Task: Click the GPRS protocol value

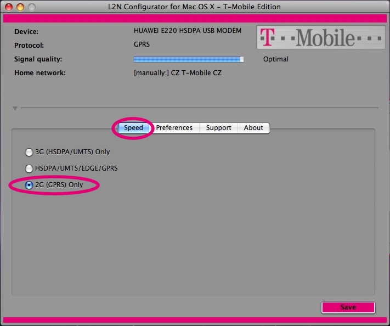Action: 142,44
